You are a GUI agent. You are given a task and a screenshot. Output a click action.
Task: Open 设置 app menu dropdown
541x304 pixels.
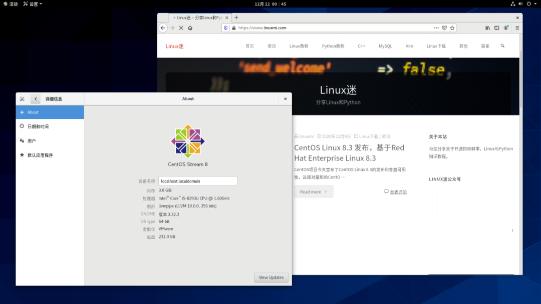point(33,4)
